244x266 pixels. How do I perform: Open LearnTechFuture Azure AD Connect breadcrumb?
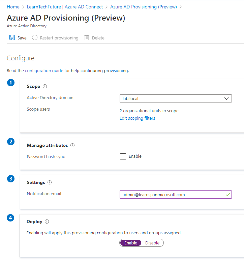(x=65, y=7)
